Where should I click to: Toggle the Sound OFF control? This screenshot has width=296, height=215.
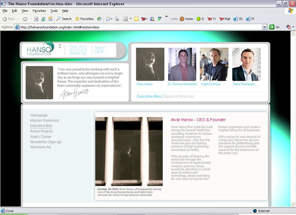100,50
